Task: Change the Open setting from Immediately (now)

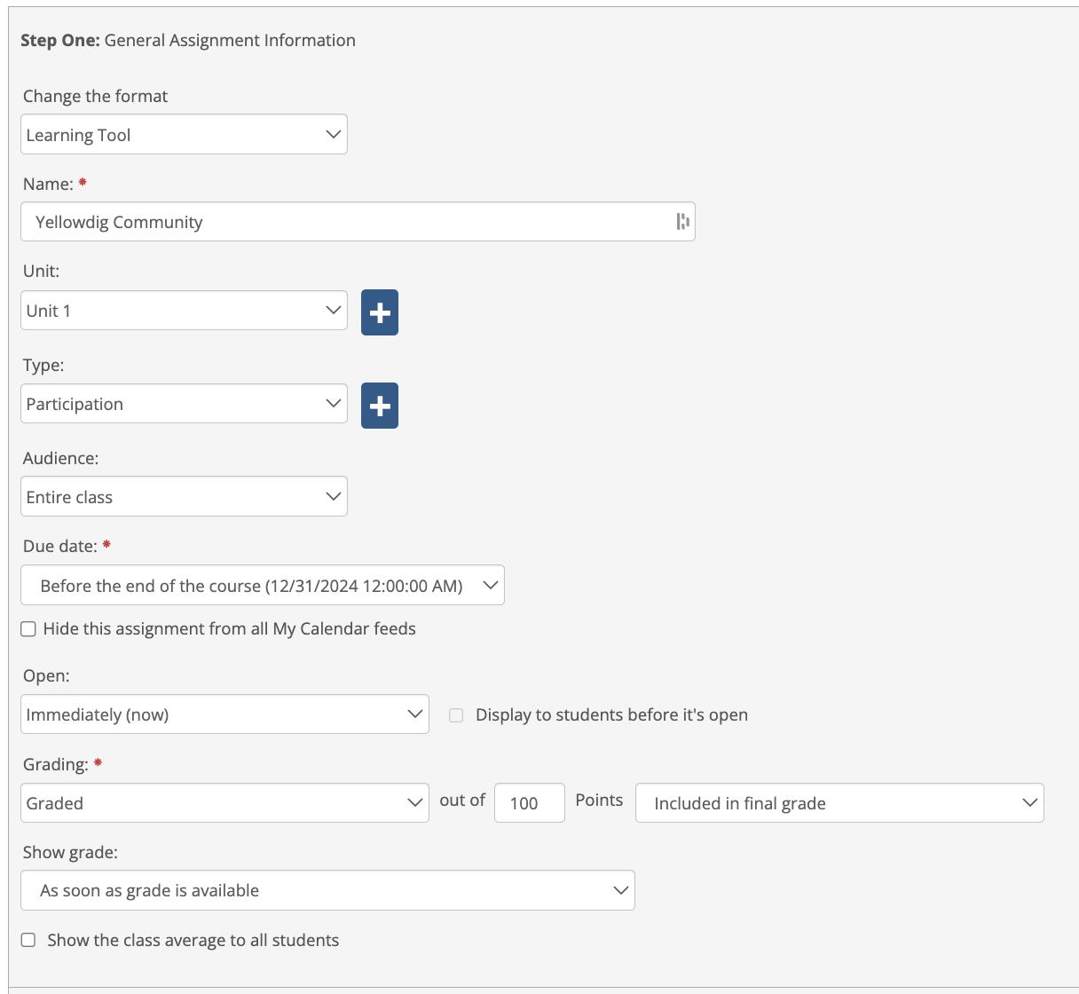Action: pos(224,714)
